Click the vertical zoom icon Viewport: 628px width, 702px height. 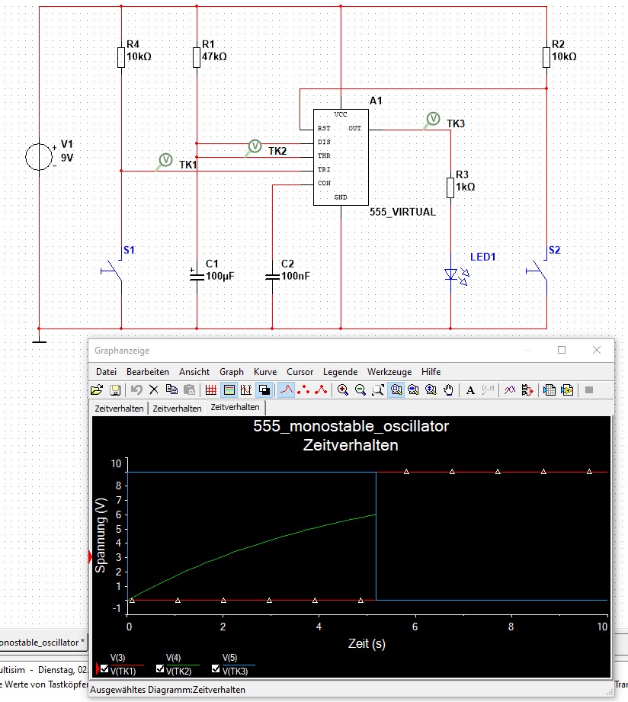pyautogui.click(x=431, y=390)
